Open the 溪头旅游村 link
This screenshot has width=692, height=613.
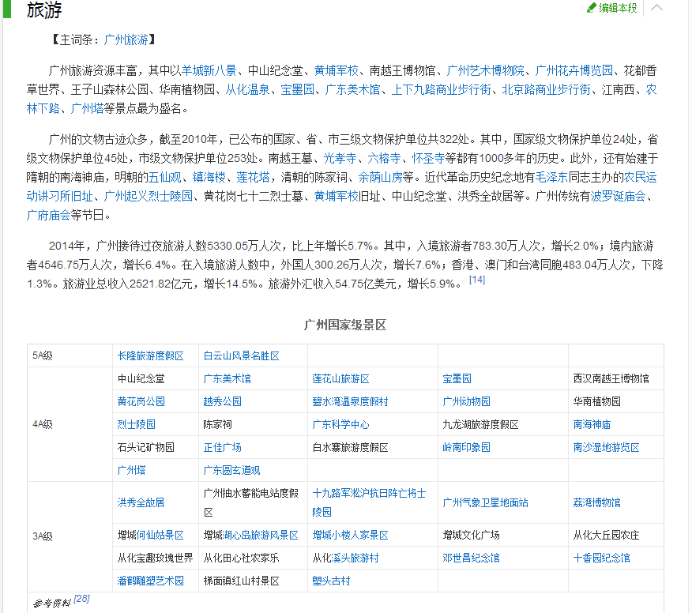355,558
